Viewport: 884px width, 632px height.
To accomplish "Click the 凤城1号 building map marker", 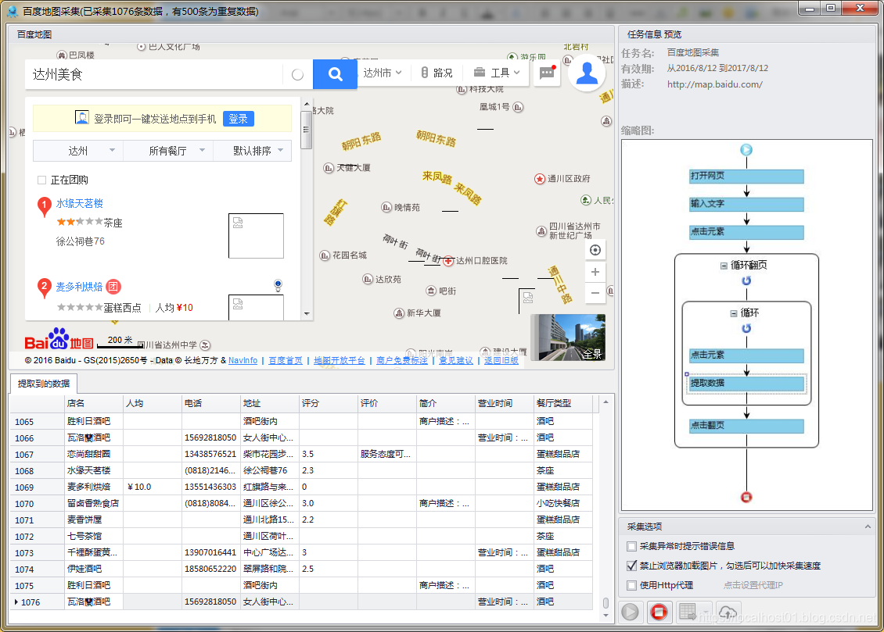I will tap(518, 107).
